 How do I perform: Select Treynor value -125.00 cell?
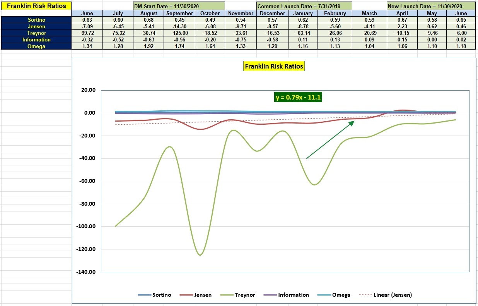[180, 33]
